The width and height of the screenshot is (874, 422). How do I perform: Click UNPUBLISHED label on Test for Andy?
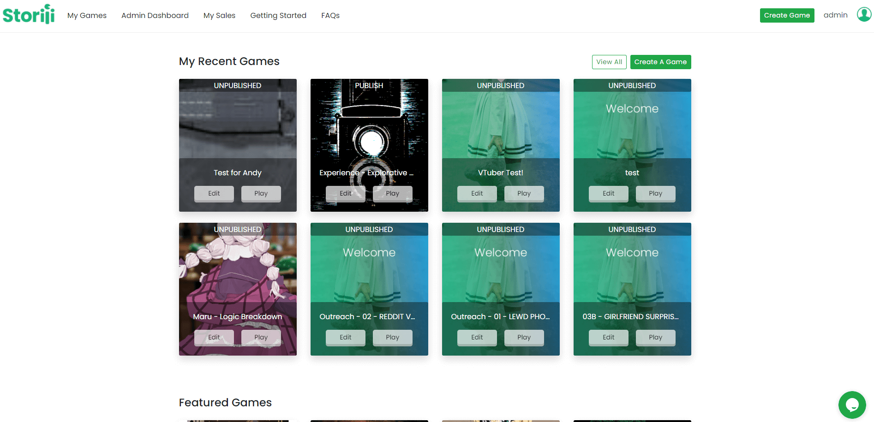pyautogui.click(x=238, y=85)
